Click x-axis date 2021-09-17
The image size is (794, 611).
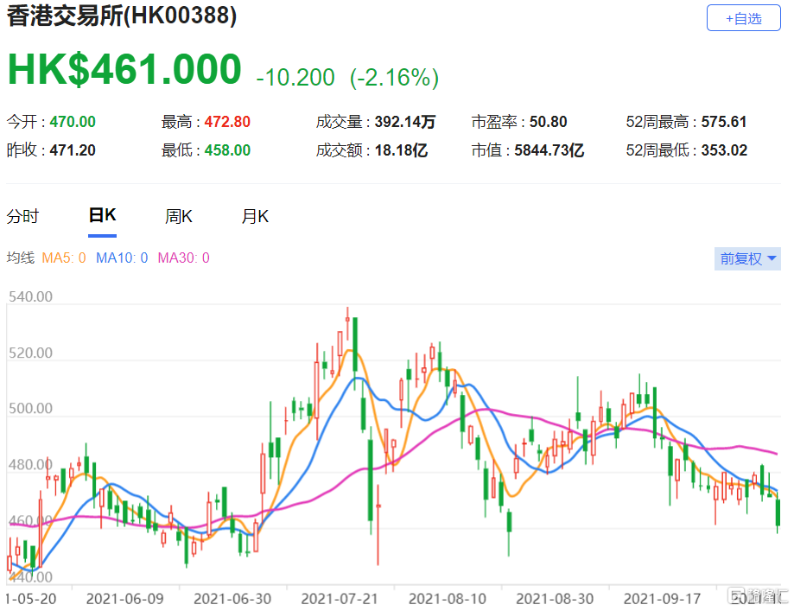(663, 599)
